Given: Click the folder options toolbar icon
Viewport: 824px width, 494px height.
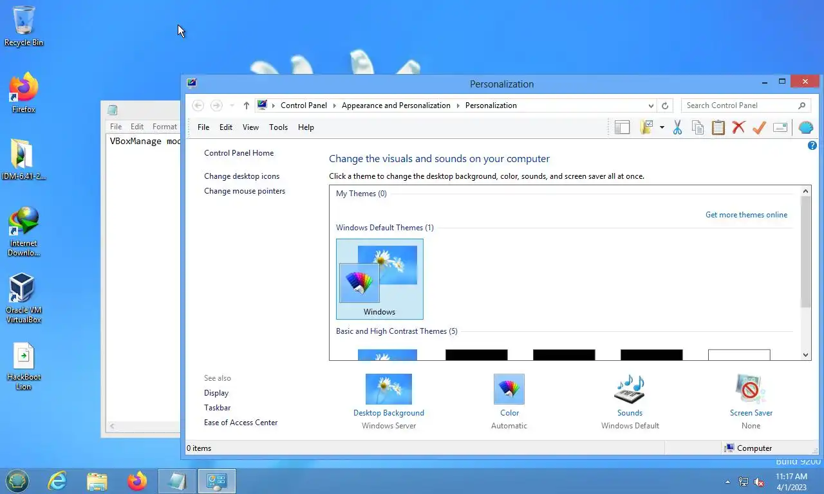Looking at the screenshot, I should [647, 127].
